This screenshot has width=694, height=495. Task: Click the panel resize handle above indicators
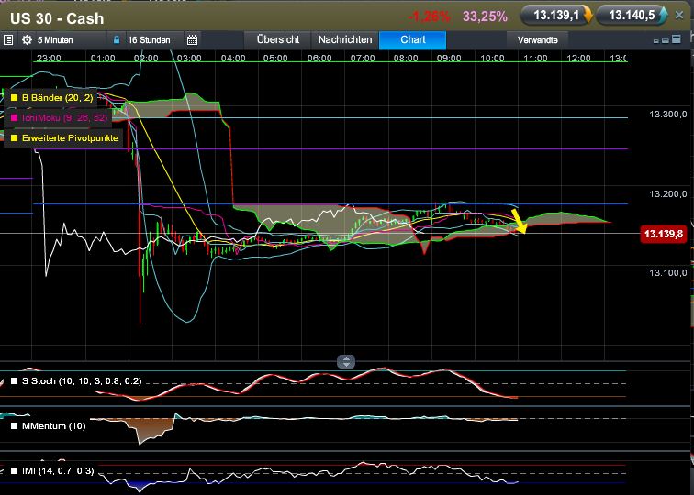pyautogui.click(x=346, y=361)
